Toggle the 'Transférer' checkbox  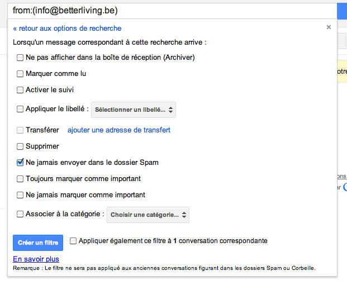click(20, 130)
